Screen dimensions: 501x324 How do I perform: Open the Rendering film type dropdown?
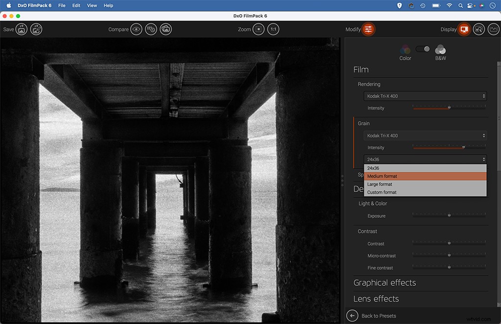click(425, 96)
